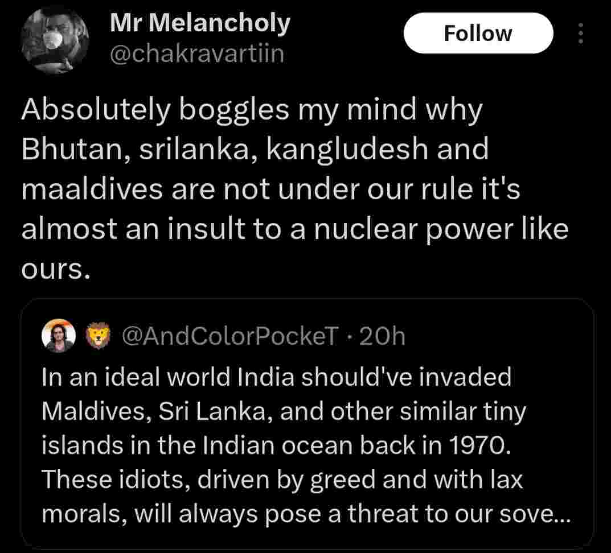This screenshot has height=553, width=611.
Task: Open Mr Melancholy's profile picture
Action: click(55, 42)
